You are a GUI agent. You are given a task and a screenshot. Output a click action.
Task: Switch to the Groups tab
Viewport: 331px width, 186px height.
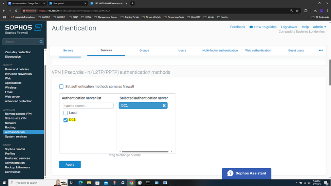point(144,51)
